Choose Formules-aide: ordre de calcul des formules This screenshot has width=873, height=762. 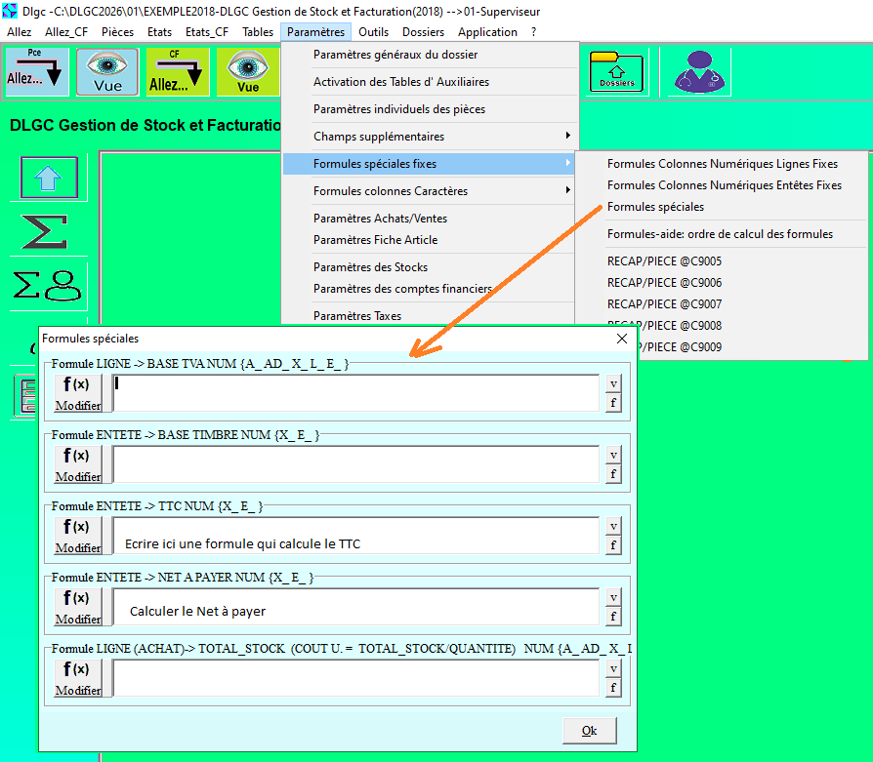(720, 234)
